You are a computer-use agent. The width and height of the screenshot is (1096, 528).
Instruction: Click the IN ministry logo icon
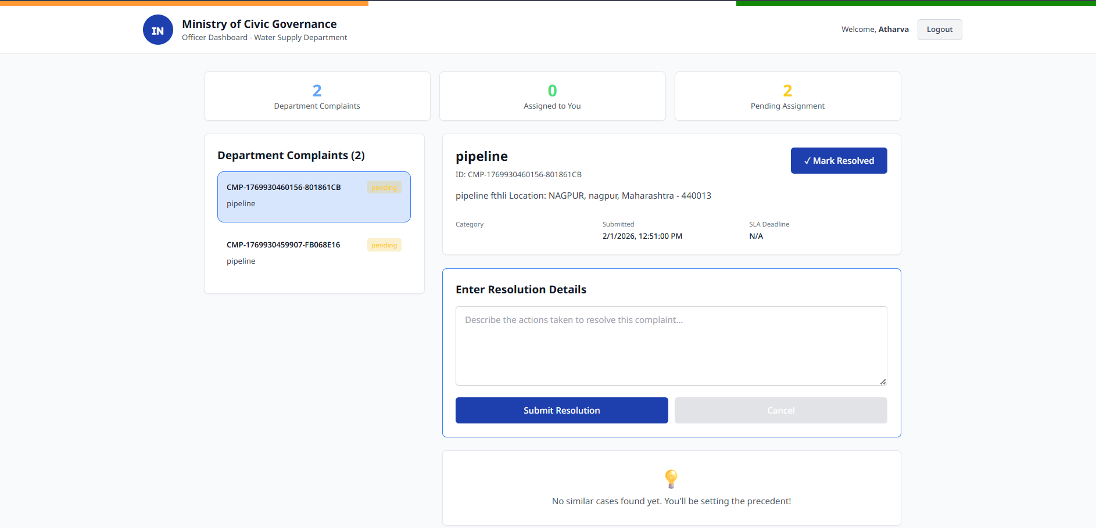point(157,30)
